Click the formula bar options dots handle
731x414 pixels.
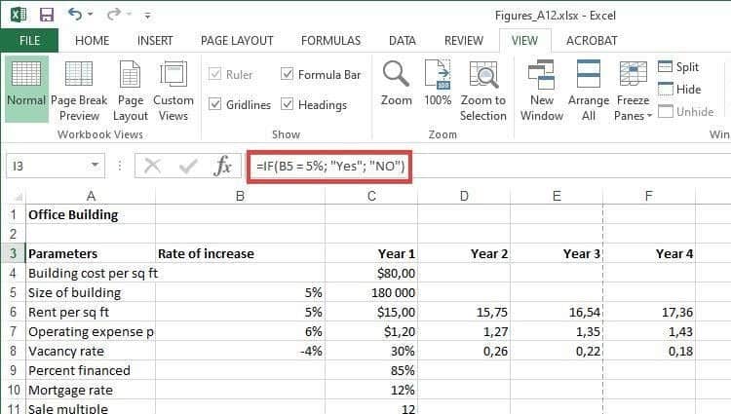120,166
